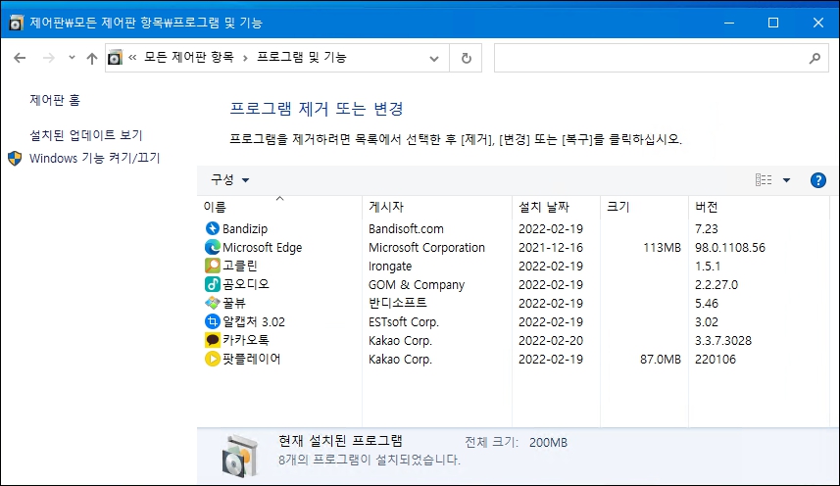Select the 알캡처 3.02 program icon

coord(212,321)
